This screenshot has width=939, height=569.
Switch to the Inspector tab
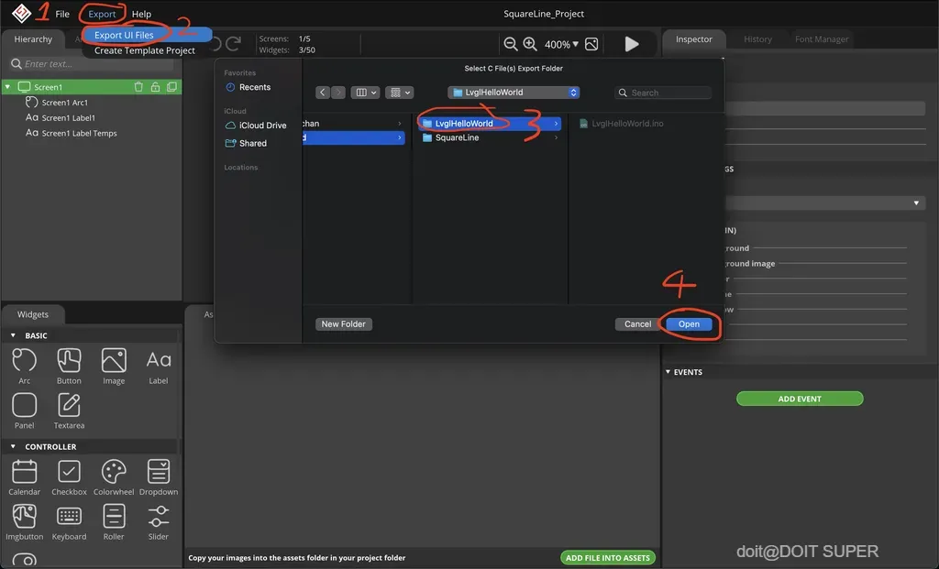tap(693, 38)
